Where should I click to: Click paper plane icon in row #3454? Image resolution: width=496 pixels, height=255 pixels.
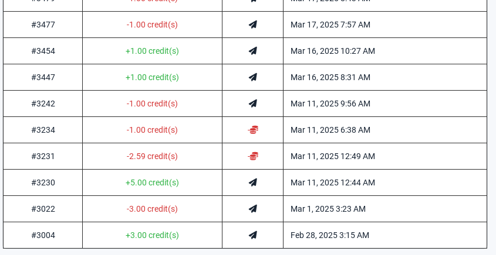[x=253, y=51]
